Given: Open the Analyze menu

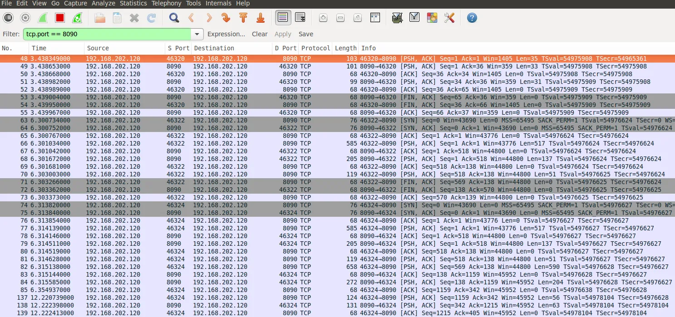Looking at the screenshot, I should tap(103, 3).
